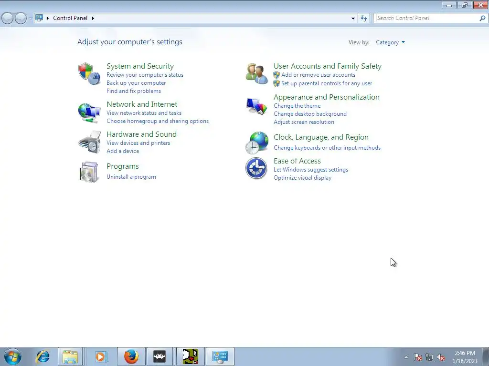Open Set up parental controls for any user
489x366 pixels.
point(327,83)
